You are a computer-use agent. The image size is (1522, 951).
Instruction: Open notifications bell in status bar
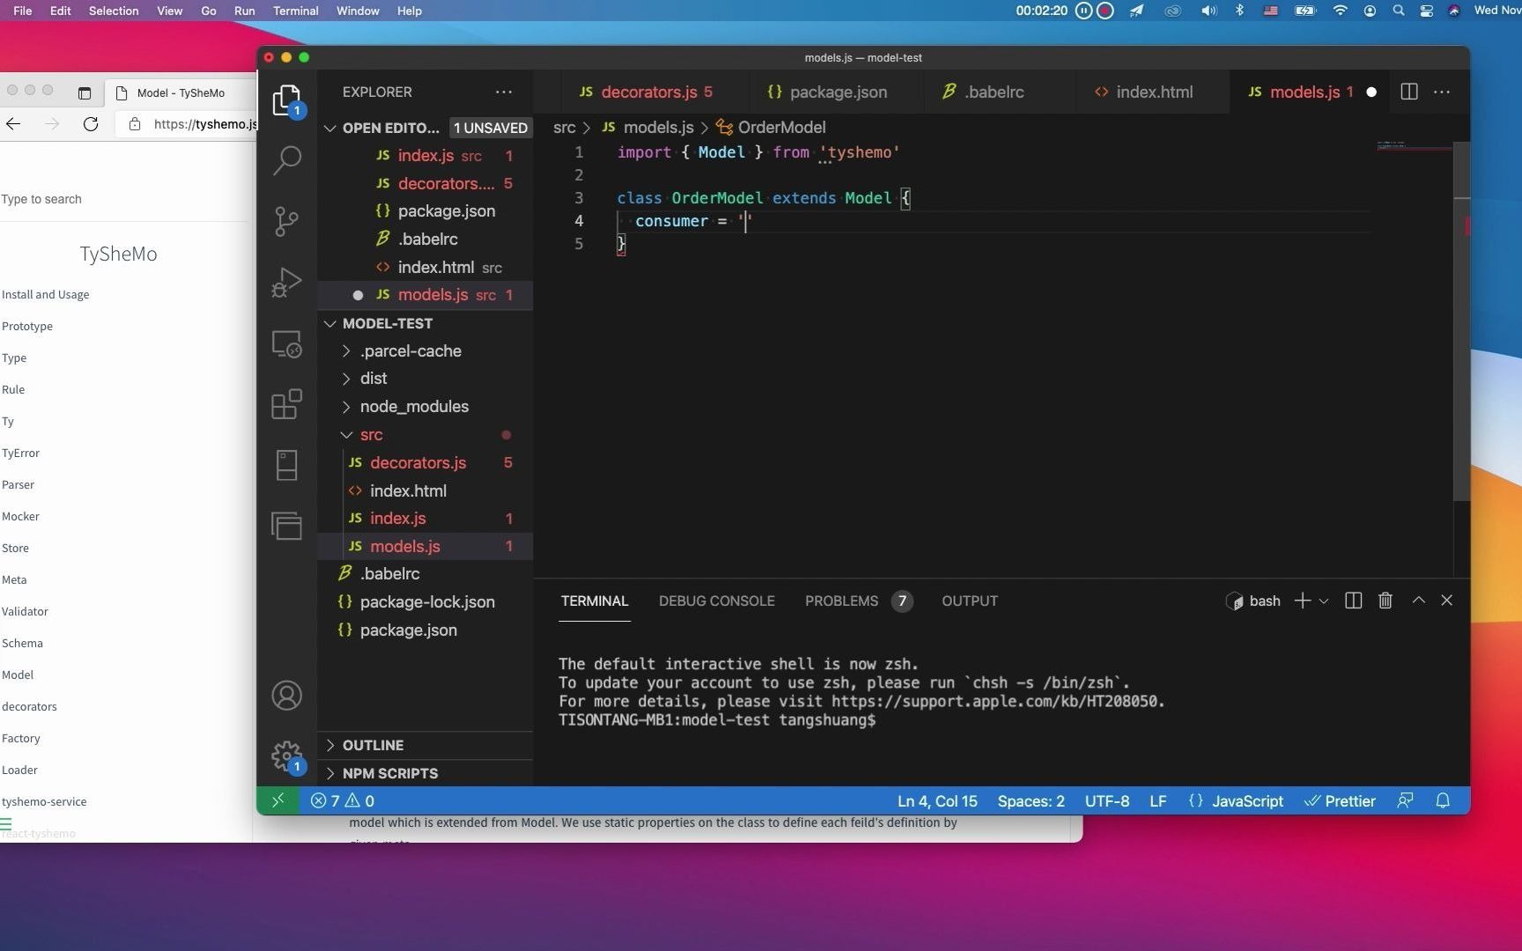pos(1443,800)
